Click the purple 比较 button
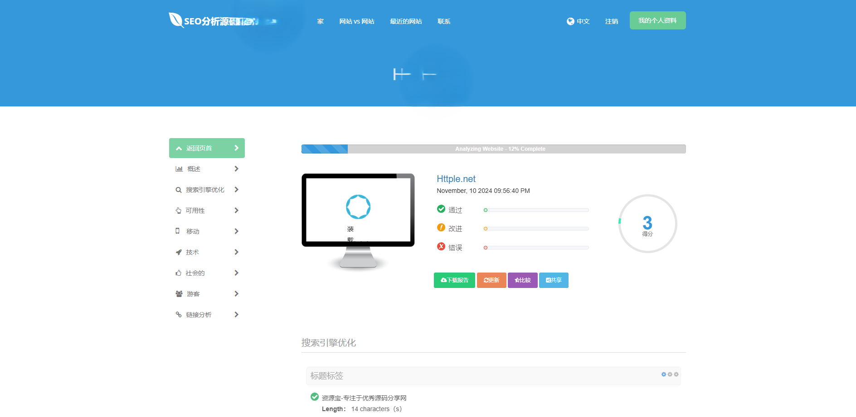 [x=522, y=280]
